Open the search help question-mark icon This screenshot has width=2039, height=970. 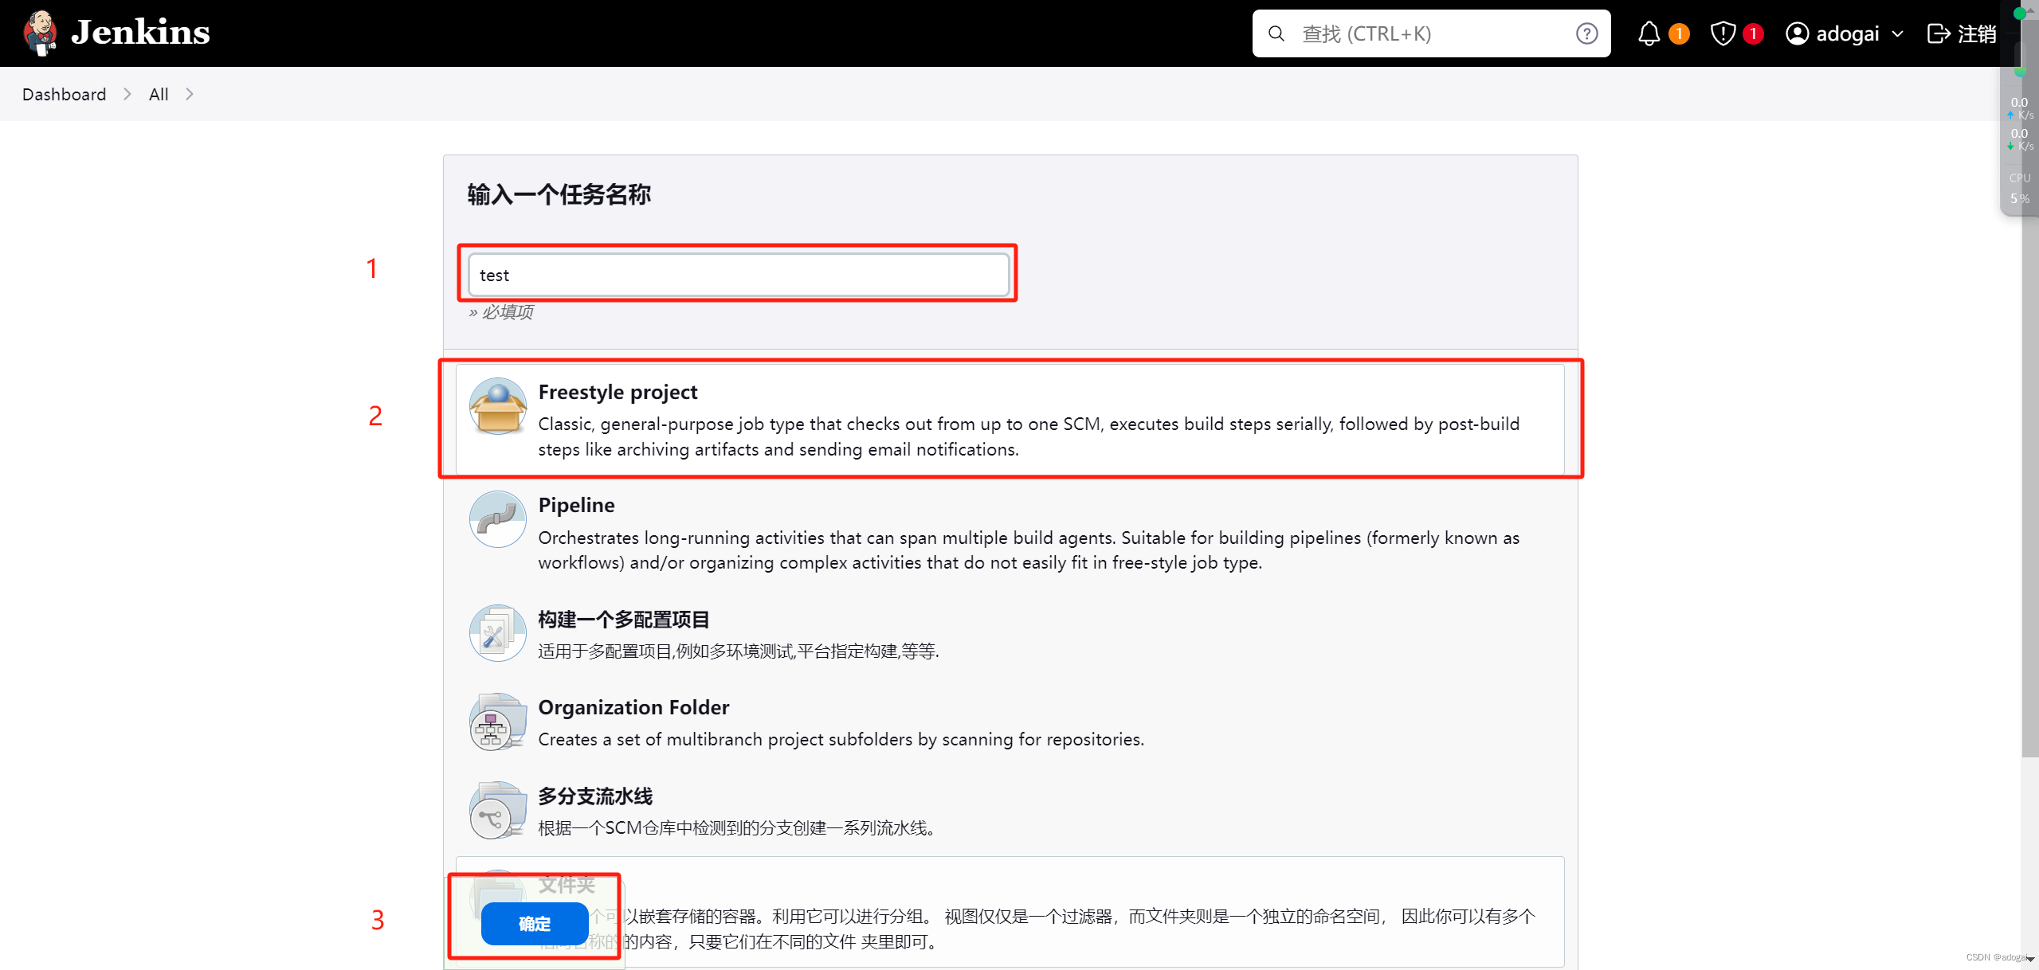click(1586, 33)
